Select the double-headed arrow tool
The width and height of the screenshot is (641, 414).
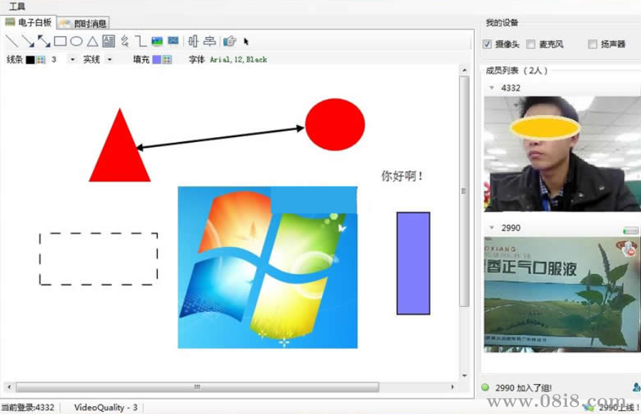(x=44, y=41)
